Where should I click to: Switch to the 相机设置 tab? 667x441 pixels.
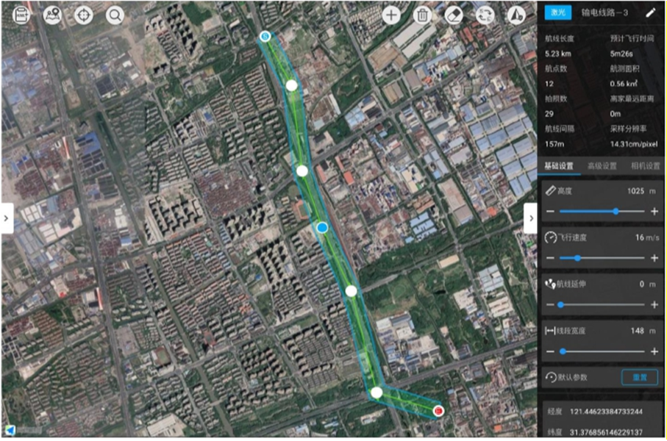click(x=645, y=166)
